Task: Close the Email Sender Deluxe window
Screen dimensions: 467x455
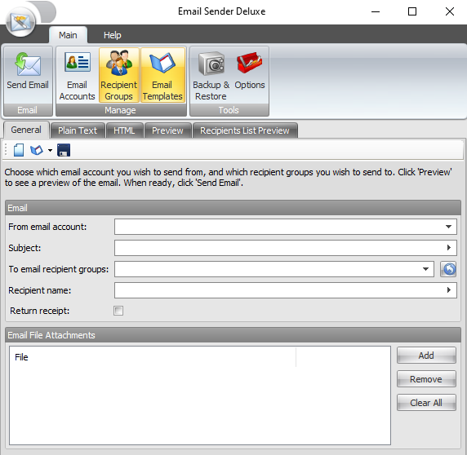Action: (x=450, y=12)
